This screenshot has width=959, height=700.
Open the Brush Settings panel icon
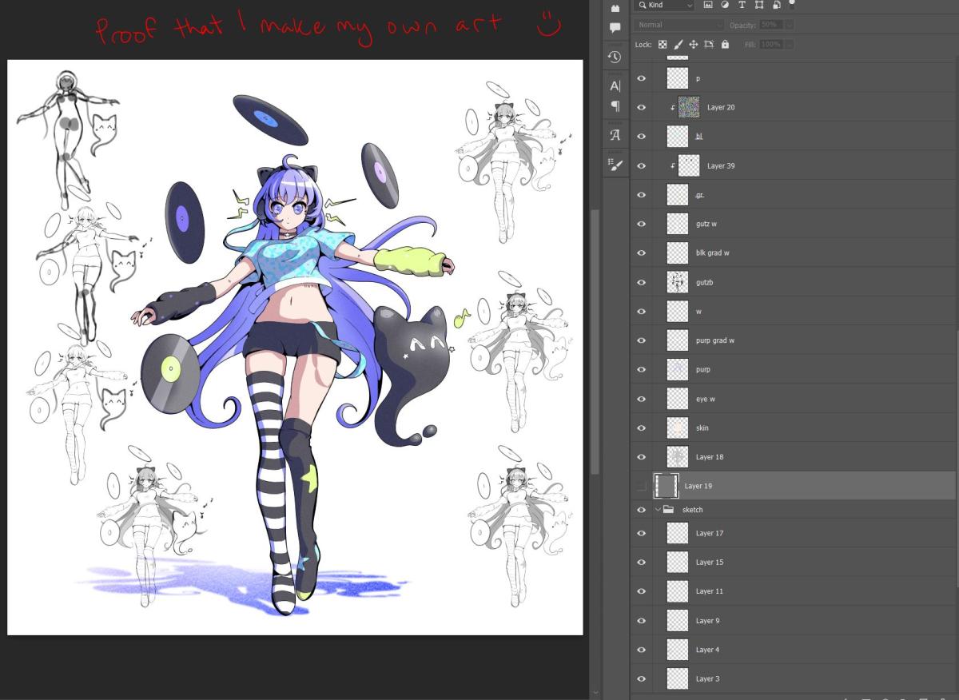(x=615, y=165)
